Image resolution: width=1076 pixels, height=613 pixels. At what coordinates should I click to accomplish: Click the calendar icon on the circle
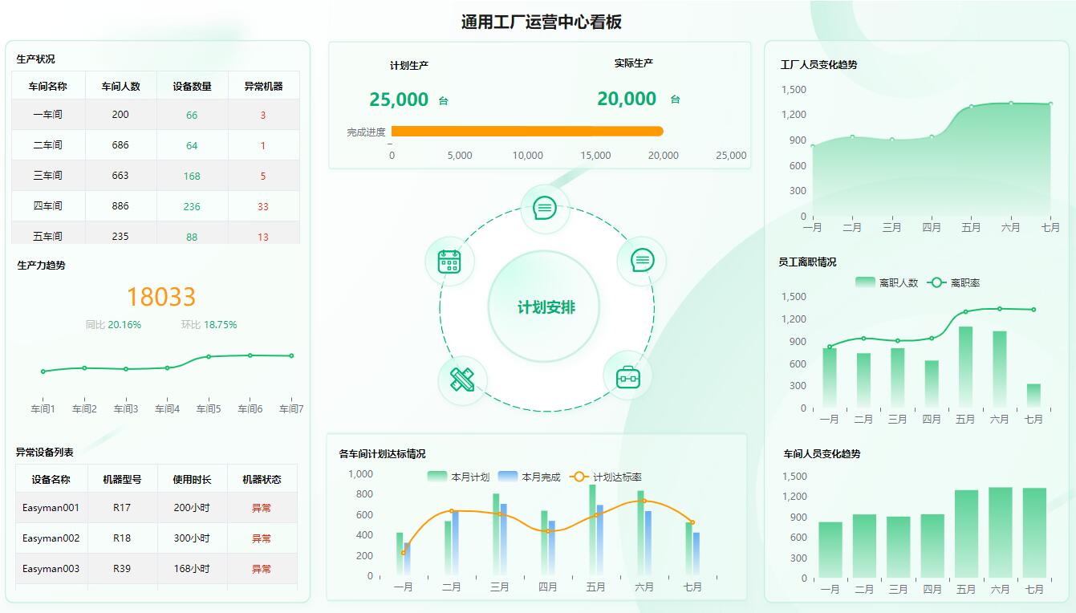pos(449,262)
